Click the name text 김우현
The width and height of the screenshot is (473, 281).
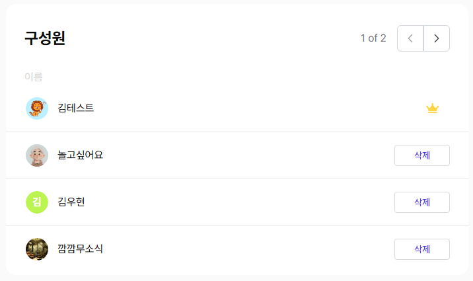click(x=71, y=202)
